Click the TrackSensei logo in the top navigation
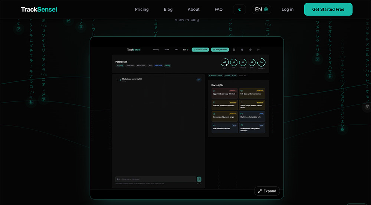 tap(39, 10)
